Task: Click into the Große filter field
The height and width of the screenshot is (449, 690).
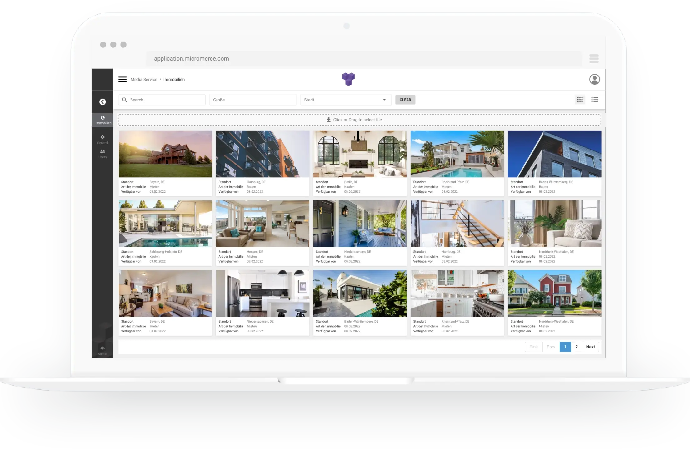Action: (252, 100)
